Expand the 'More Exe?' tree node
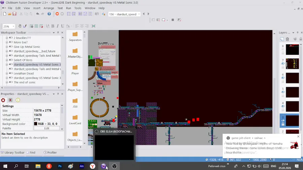 coord(7,42)
